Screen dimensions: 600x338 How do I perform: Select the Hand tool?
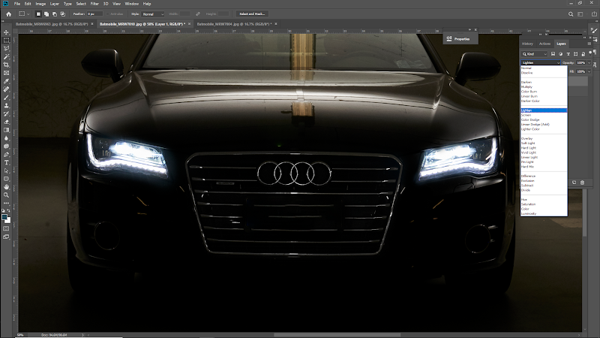(x=6, y=187)
